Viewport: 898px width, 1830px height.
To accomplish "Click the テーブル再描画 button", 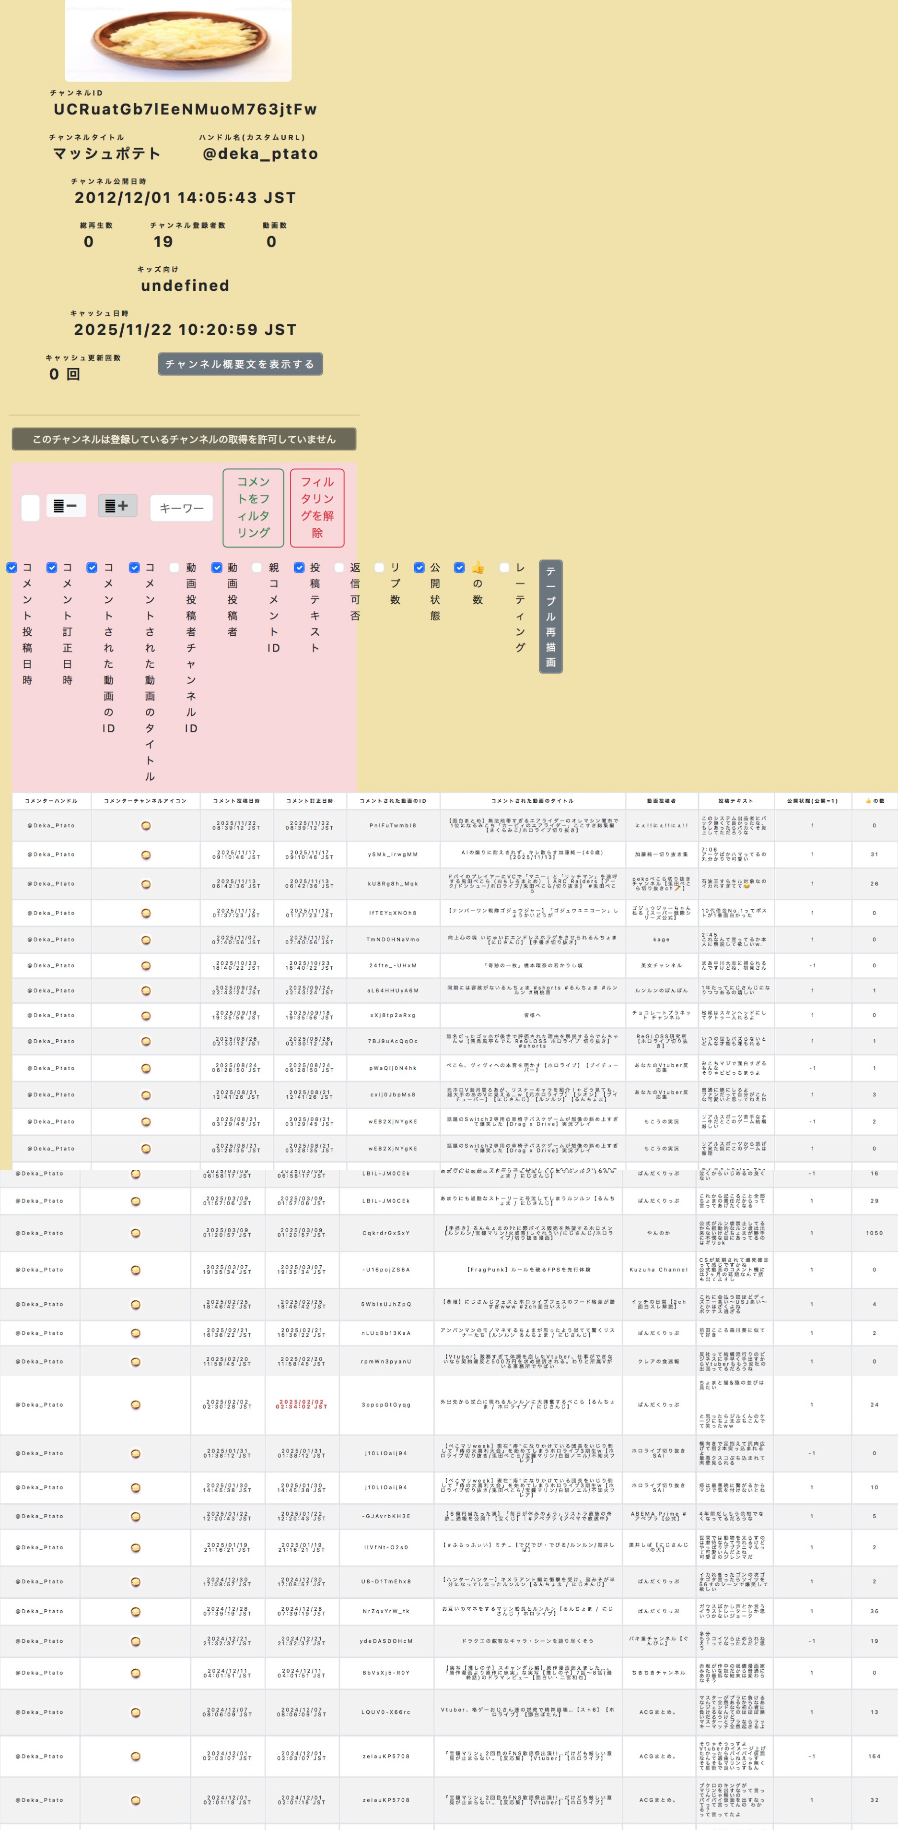I will pyautogui.click(x=550, y=616).
